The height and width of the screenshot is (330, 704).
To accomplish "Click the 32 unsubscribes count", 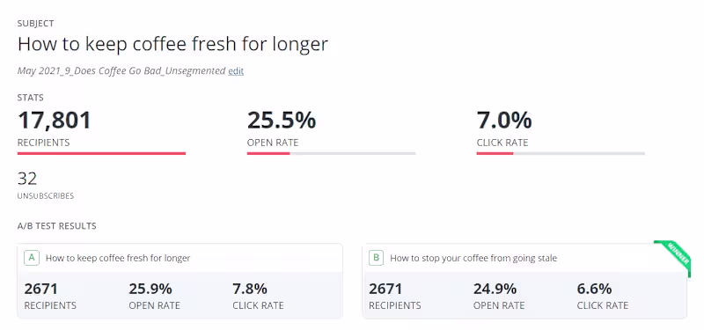I will click(x=27, y=179).
